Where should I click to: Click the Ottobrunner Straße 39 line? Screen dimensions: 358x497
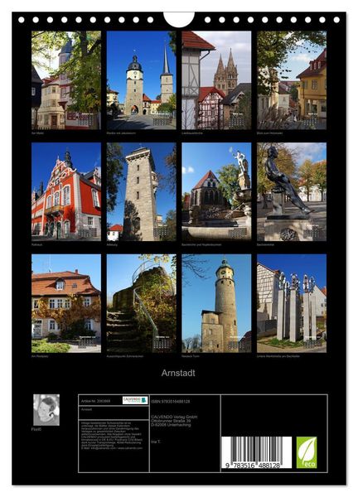pyautogui.click(x=171, y=421)
